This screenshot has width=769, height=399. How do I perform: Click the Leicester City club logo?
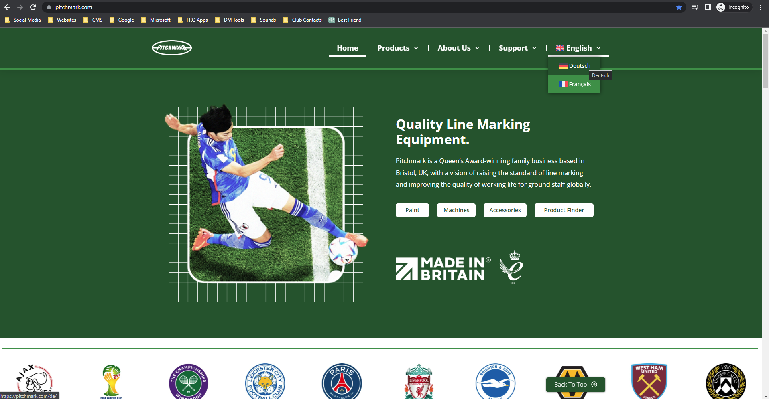(265, 381)
